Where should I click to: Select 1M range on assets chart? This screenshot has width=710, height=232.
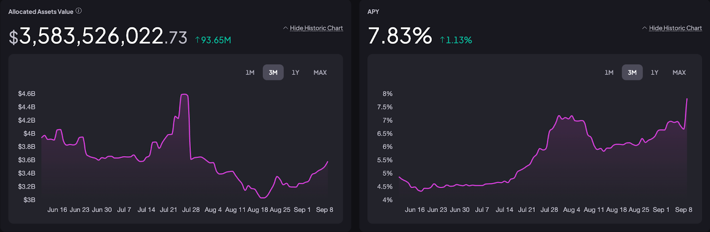250,72
